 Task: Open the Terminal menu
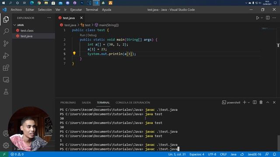92,10
